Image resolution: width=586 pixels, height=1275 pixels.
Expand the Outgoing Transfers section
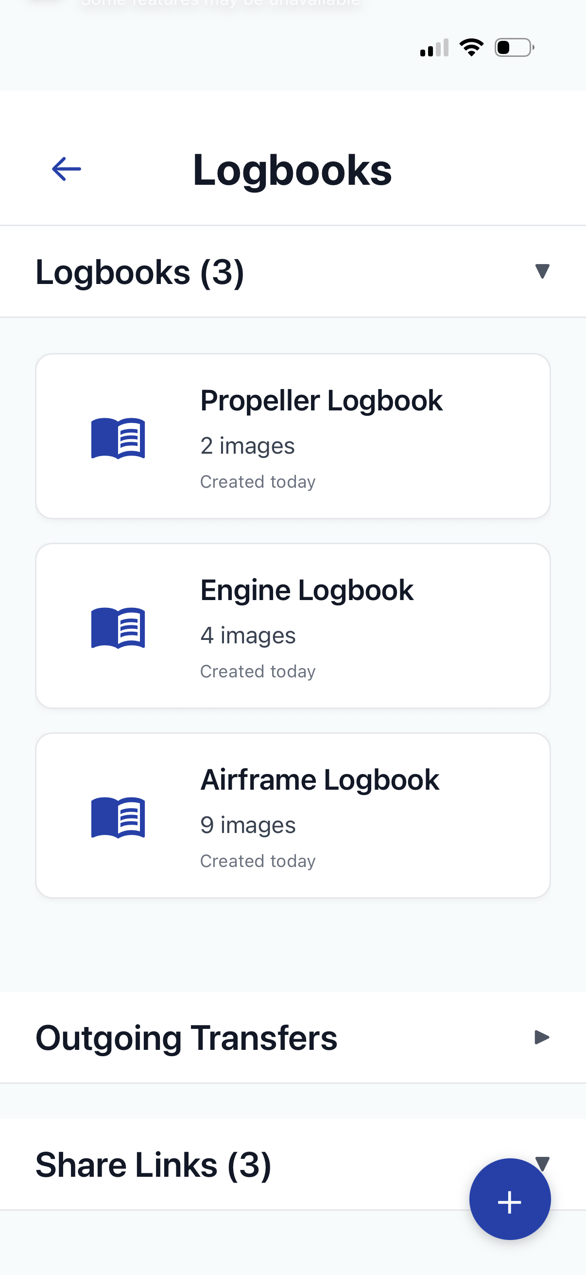(x=542, y=1037)
